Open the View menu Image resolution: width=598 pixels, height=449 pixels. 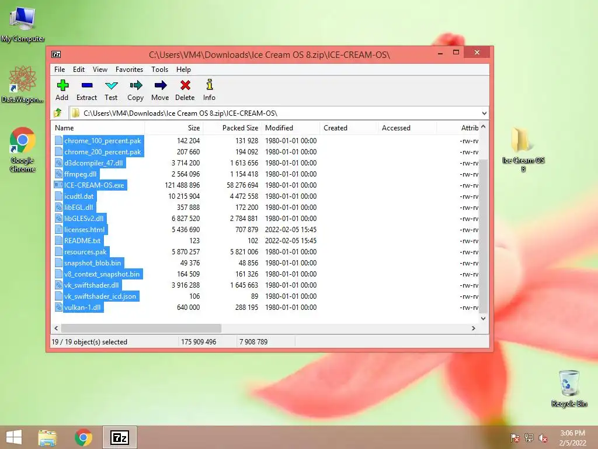100,70
